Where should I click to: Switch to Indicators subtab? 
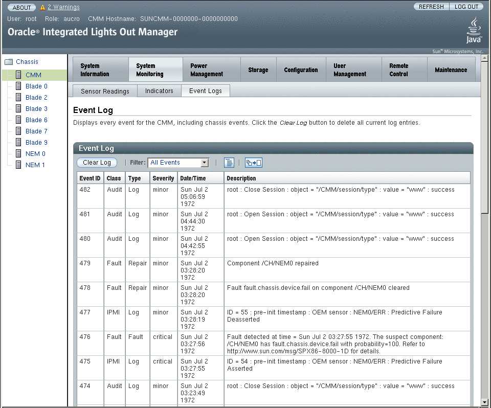(x=159, y=91)
